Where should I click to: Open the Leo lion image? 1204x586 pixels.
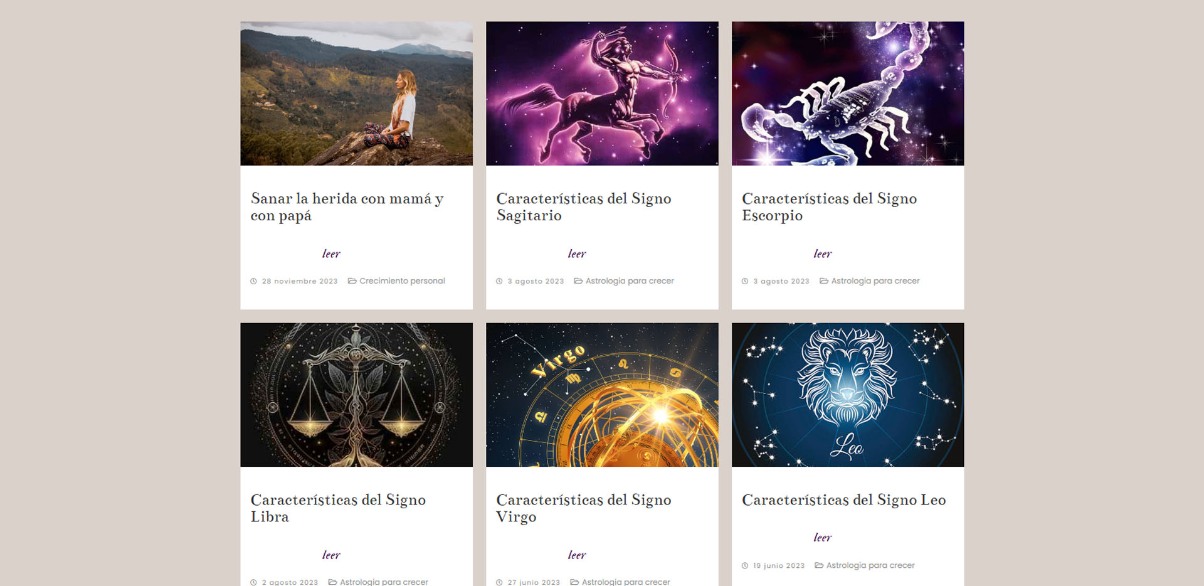[848, 395]
